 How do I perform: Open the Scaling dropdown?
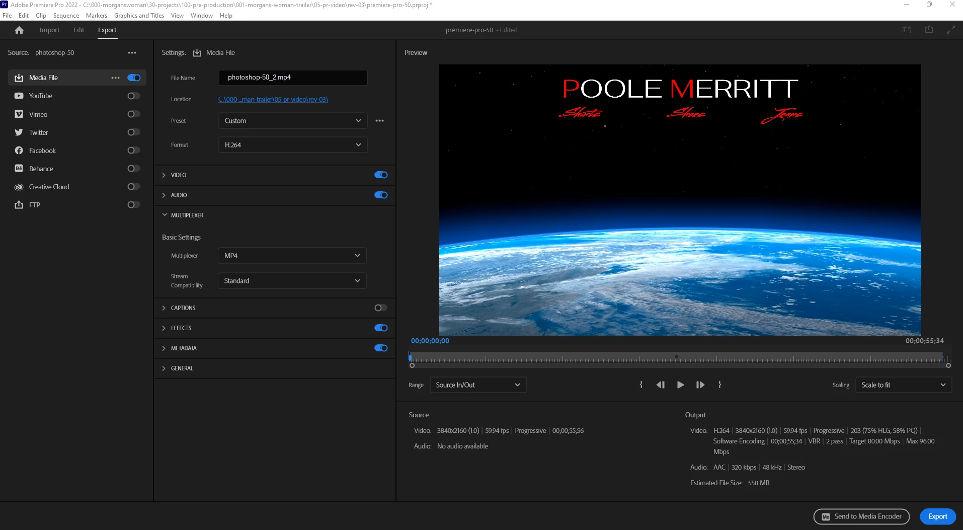[904, 385]
